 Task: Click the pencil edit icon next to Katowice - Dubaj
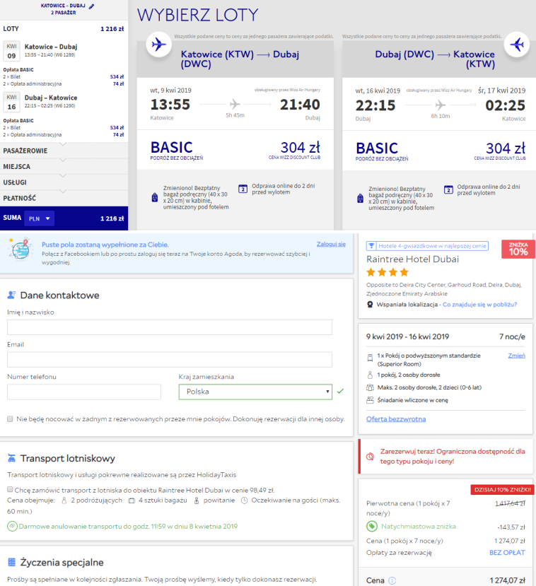92,6
